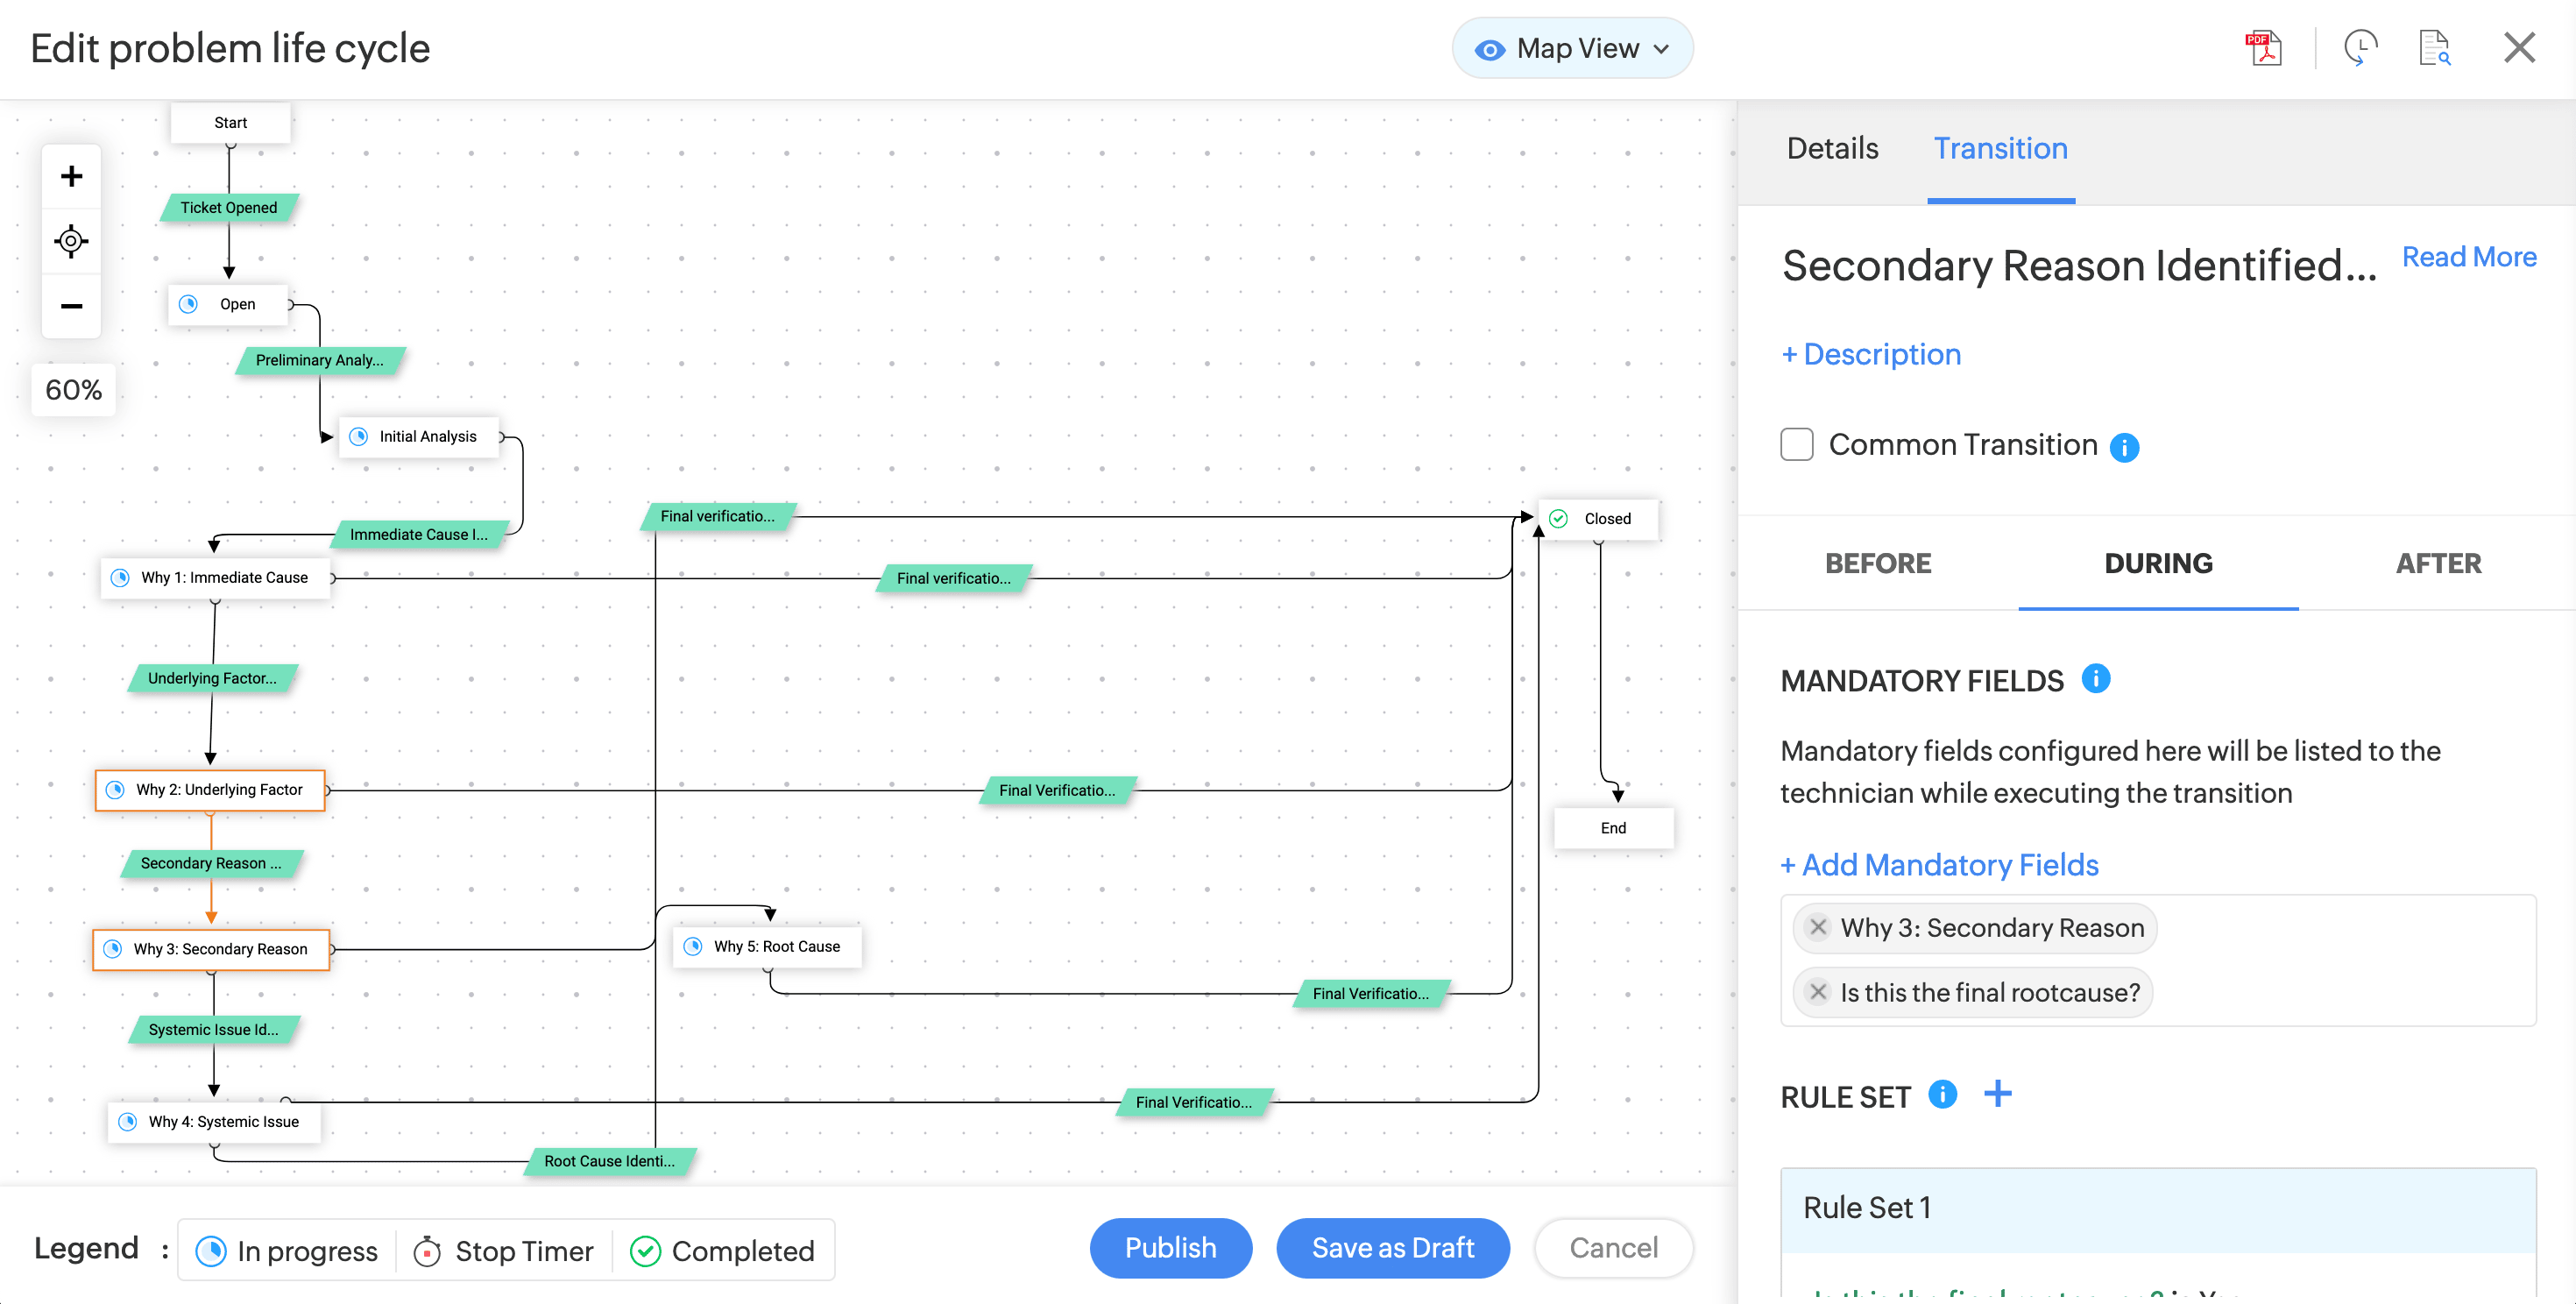This screenshot has width=2576, height=1304.
Task: Click the 60% zoom level indicator
Action: pos(71,389)
